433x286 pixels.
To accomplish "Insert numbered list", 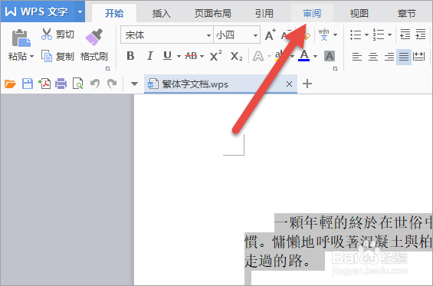I will [x=379, y=35].
